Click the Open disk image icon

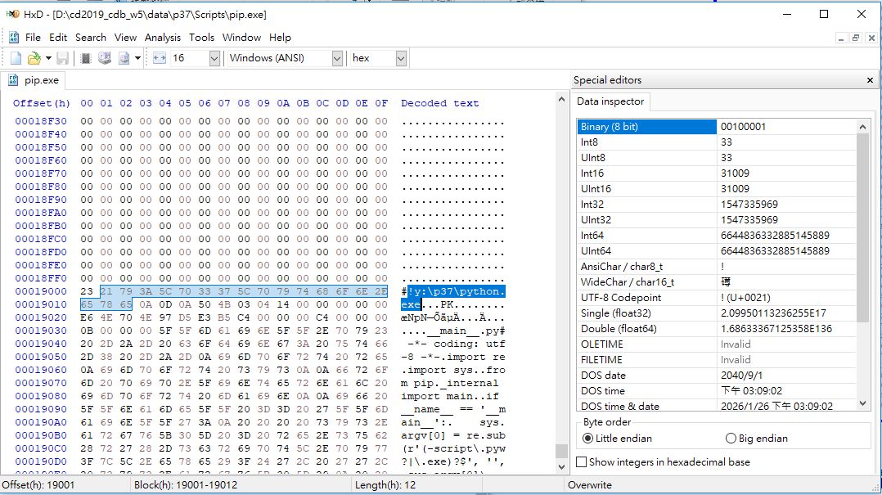click(124, 58)
